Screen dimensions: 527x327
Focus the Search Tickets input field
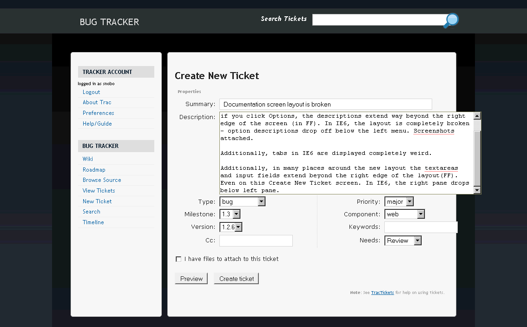[378, 20]
